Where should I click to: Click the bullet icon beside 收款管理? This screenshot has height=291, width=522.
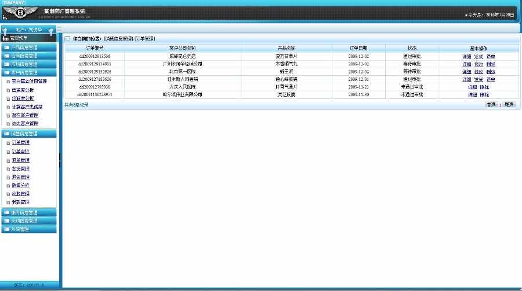(8, 194)
